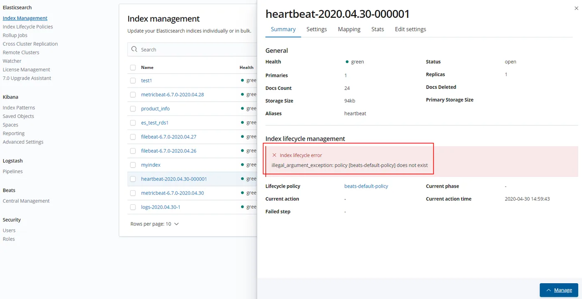Click the heartbeat alias value
The width and height of the screenshot is (582, 299).
coord(355,113)
